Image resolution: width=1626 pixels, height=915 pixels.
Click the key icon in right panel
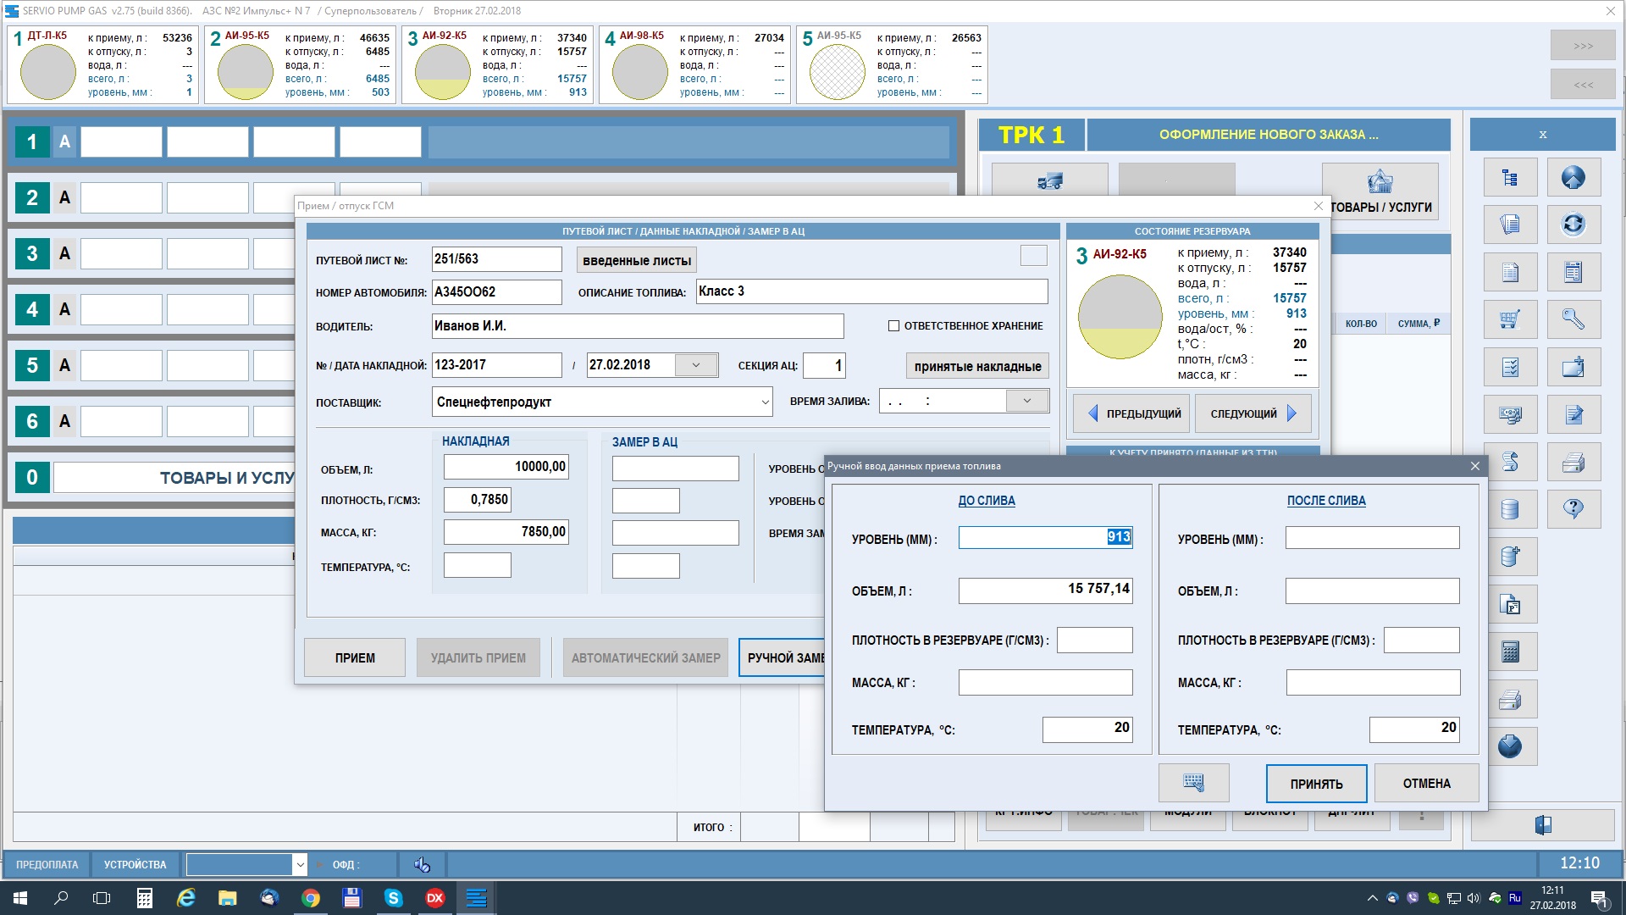tap(1573, 319)
